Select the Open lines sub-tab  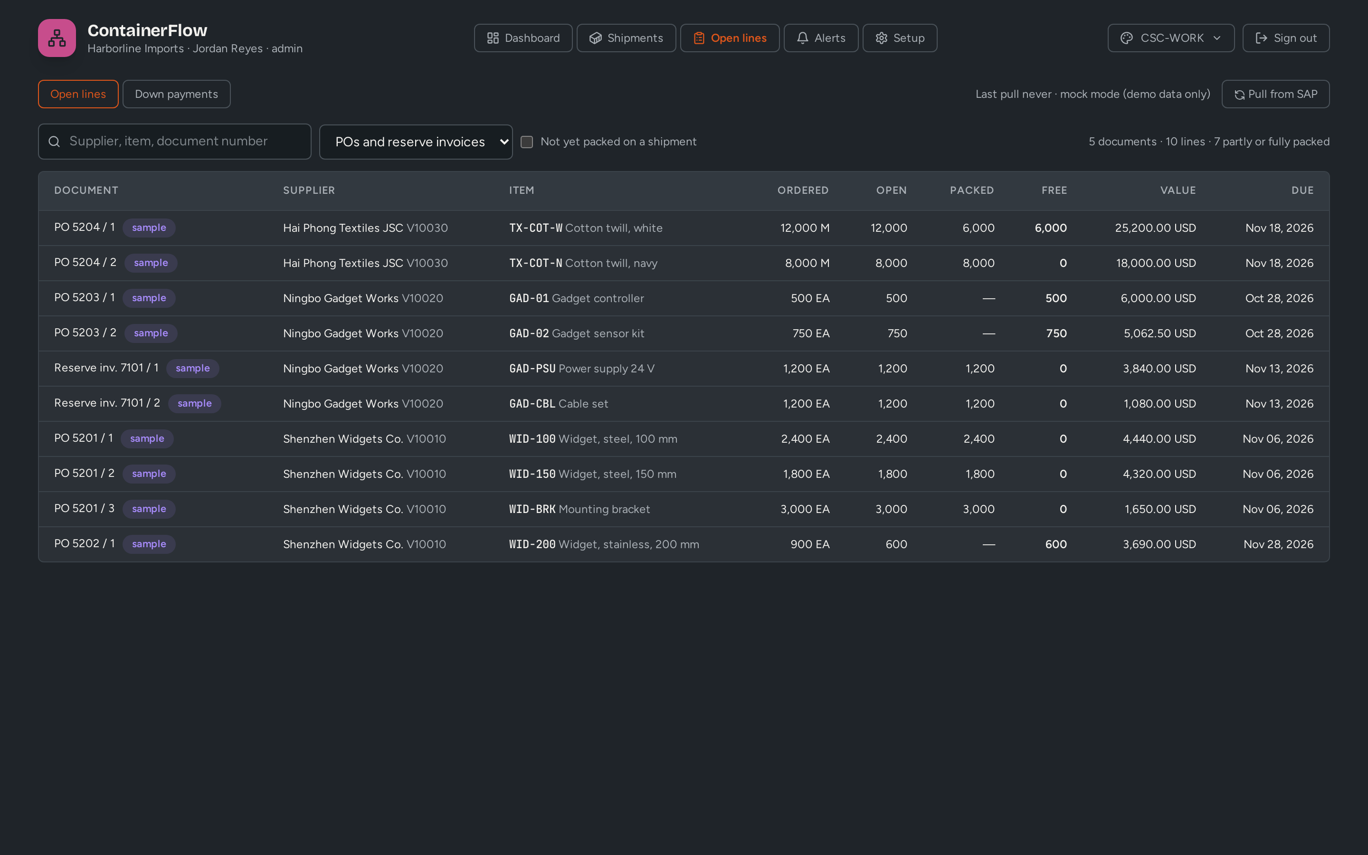point(78,94)
